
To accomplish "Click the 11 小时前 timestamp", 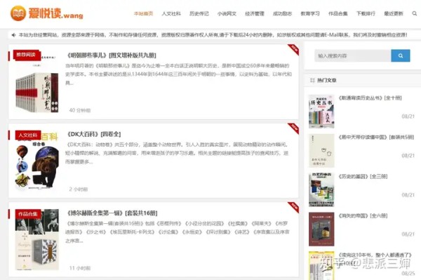I will tap(80, 268).
